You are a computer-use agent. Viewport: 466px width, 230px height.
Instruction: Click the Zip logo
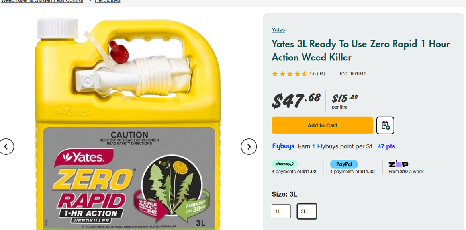click(x=398, y=164)
